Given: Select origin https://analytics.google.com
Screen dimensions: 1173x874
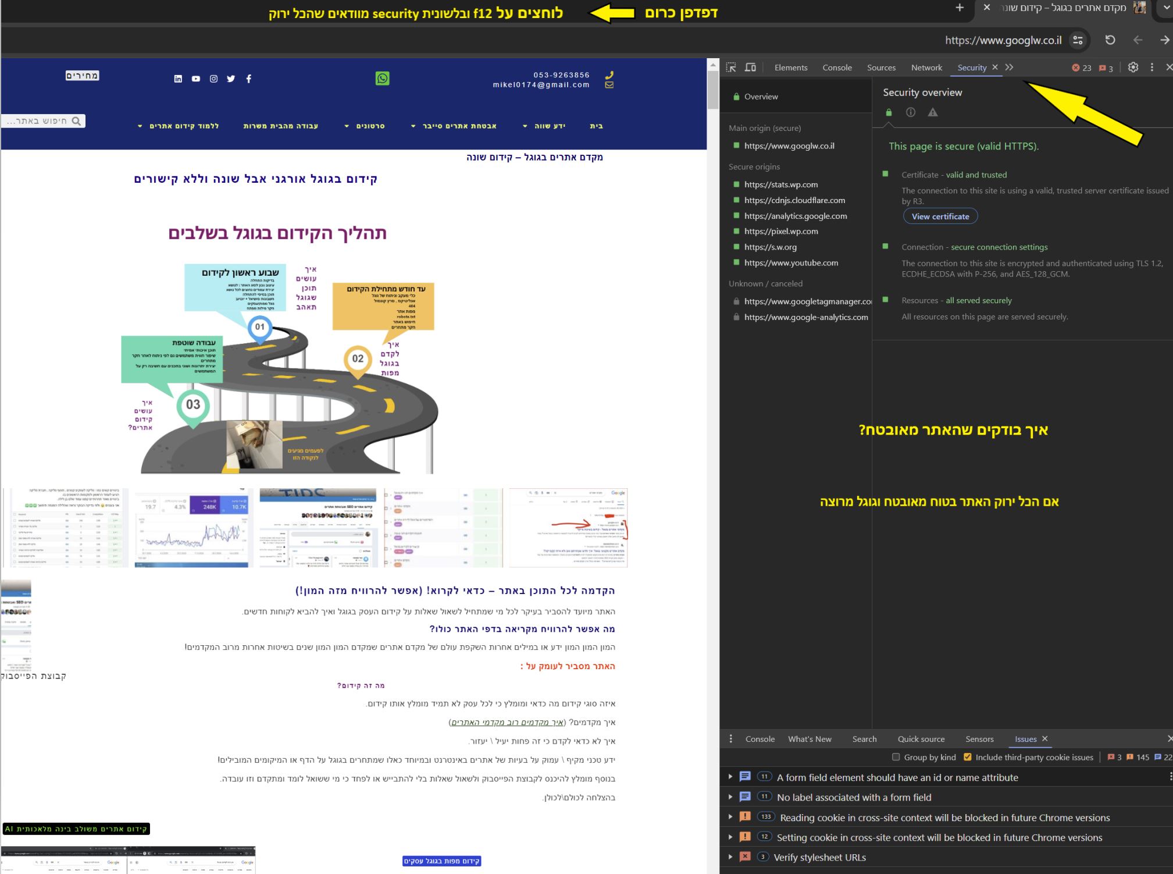Looking at the screenshot, I should pos(795,216).
